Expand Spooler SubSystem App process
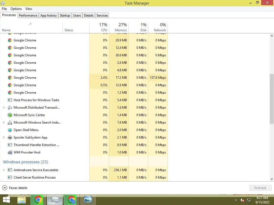This screenshot has height=205, width=274. (4, 137)
